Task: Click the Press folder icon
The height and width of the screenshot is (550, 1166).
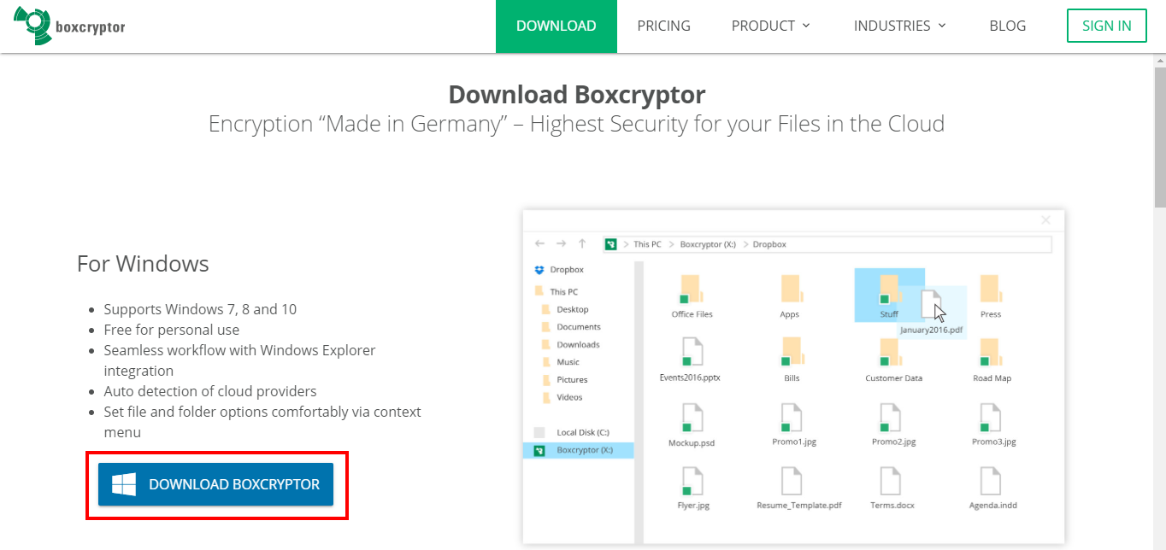Action: (x=992, y=290)
